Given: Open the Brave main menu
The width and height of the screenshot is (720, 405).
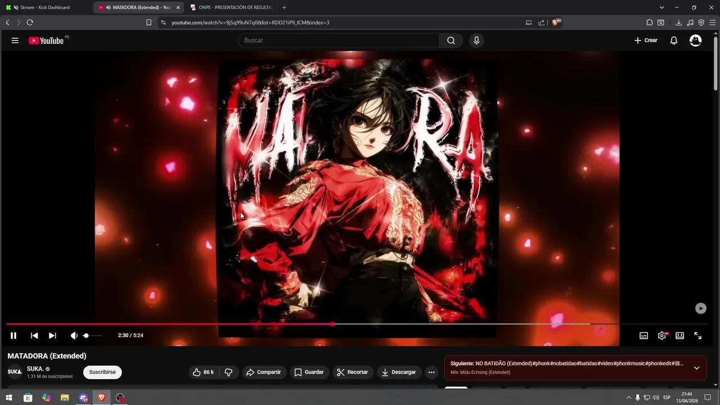Looking at the screenshot, I should [x=712, y=22].
